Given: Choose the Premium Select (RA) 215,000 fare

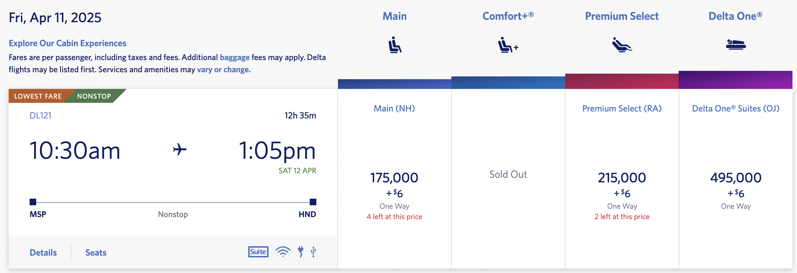Looking at the screenshot, I should pos(622,178).
